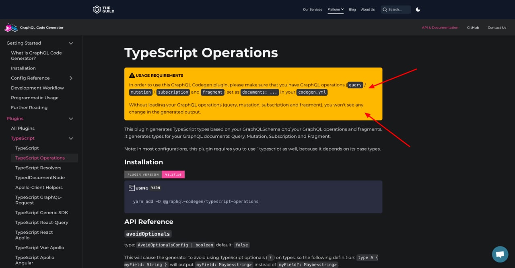
Task: Expand the Config Reference chevron
Action: (x=71, y=78)
